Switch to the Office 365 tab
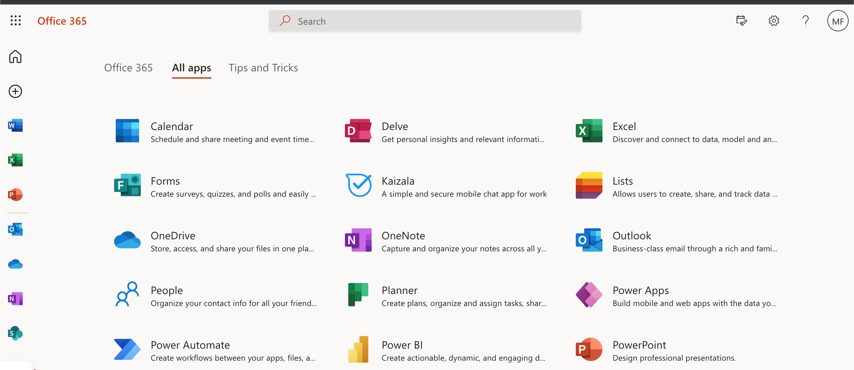This screenshot has width=854, height=370. click(x=128, y=68)
